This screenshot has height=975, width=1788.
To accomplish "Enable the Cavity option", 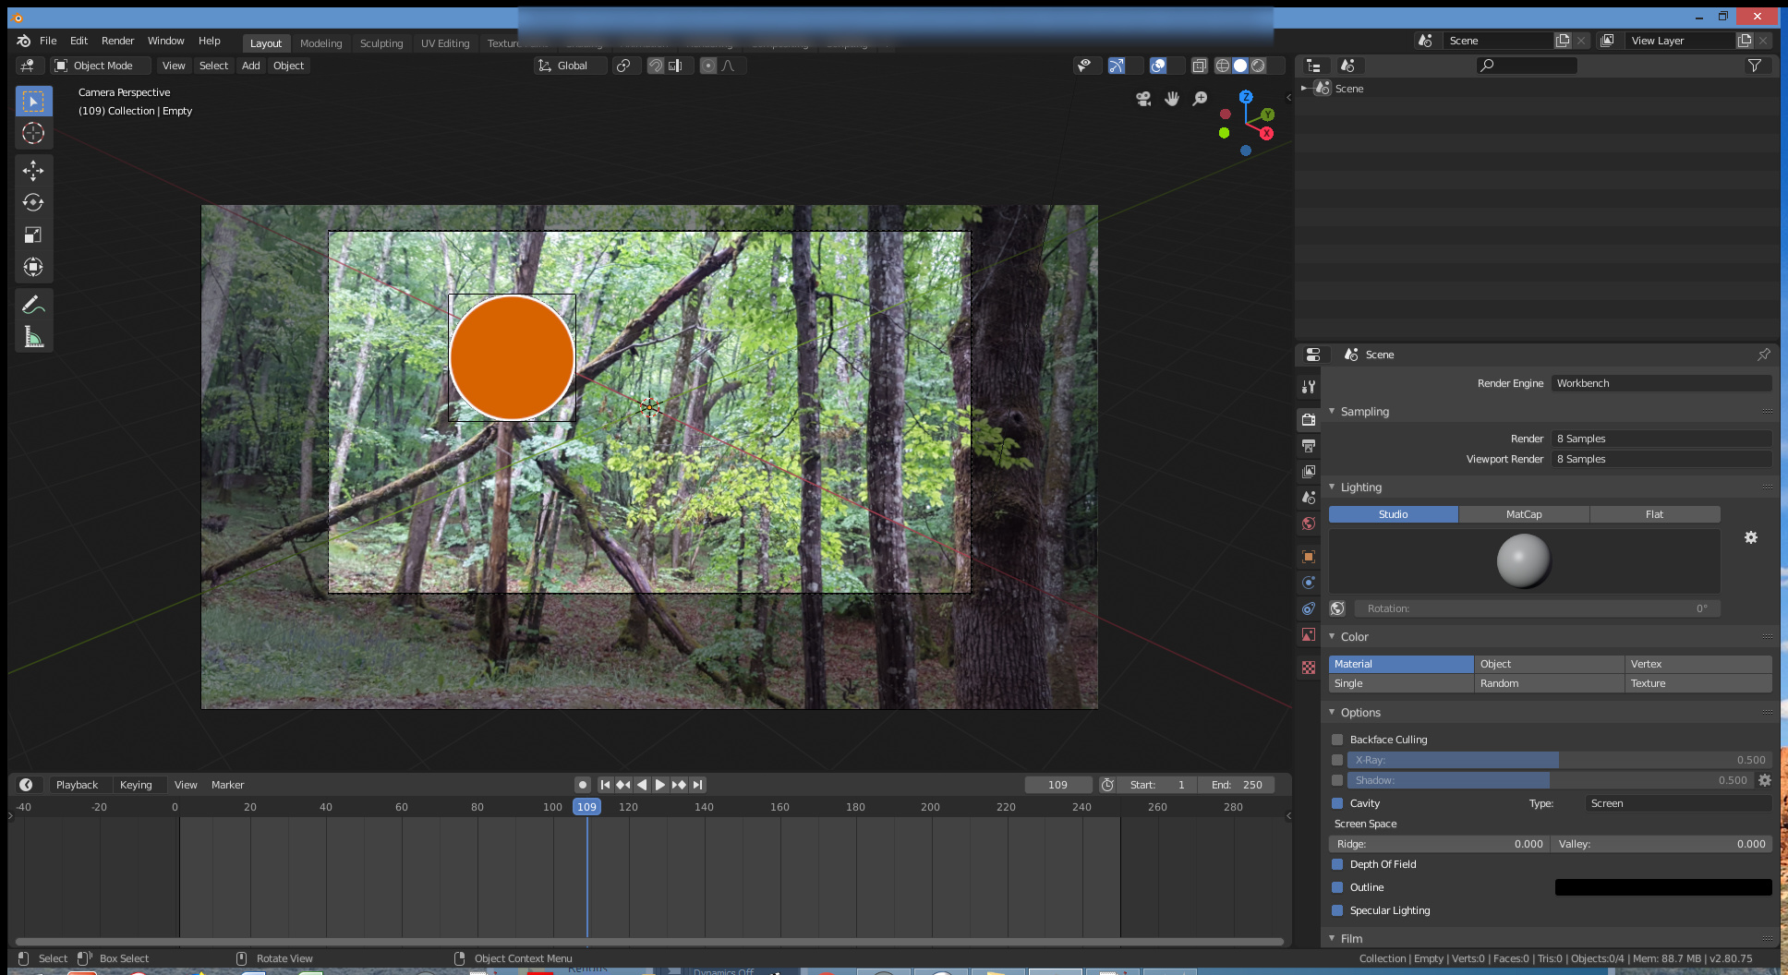I will (1336, 803).
